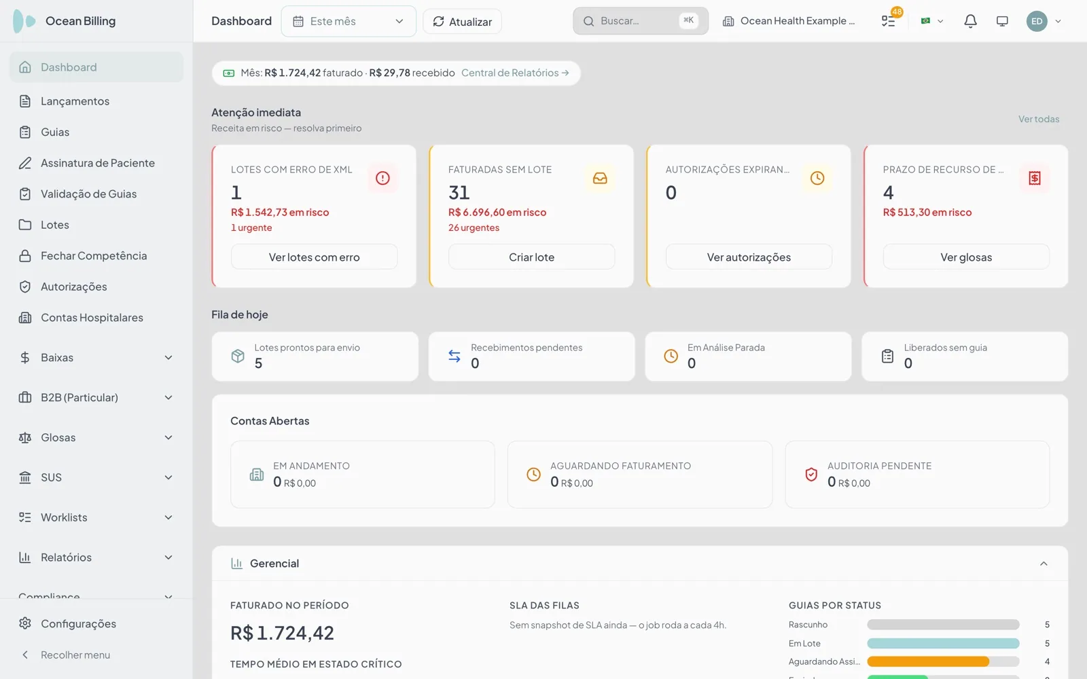1087x679 pixels.
Task: Open Validação de Guias menu item
Action: pos(96,194)
